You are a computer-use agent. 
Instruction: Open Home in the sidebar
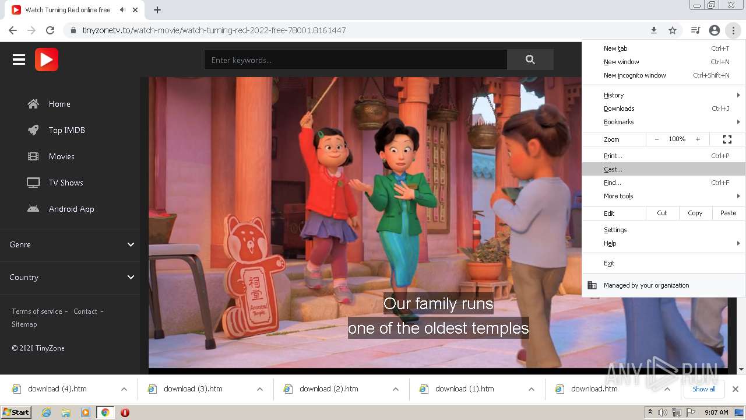59,104
